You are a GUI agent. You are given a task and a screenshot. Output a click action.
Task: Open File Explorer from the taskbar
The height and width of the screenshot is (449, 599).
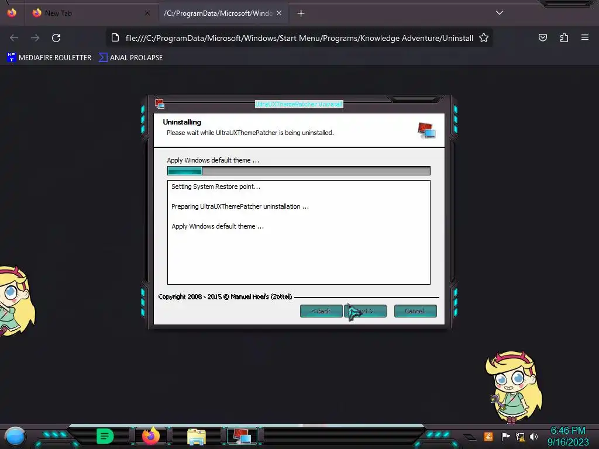tap(197, 437)
